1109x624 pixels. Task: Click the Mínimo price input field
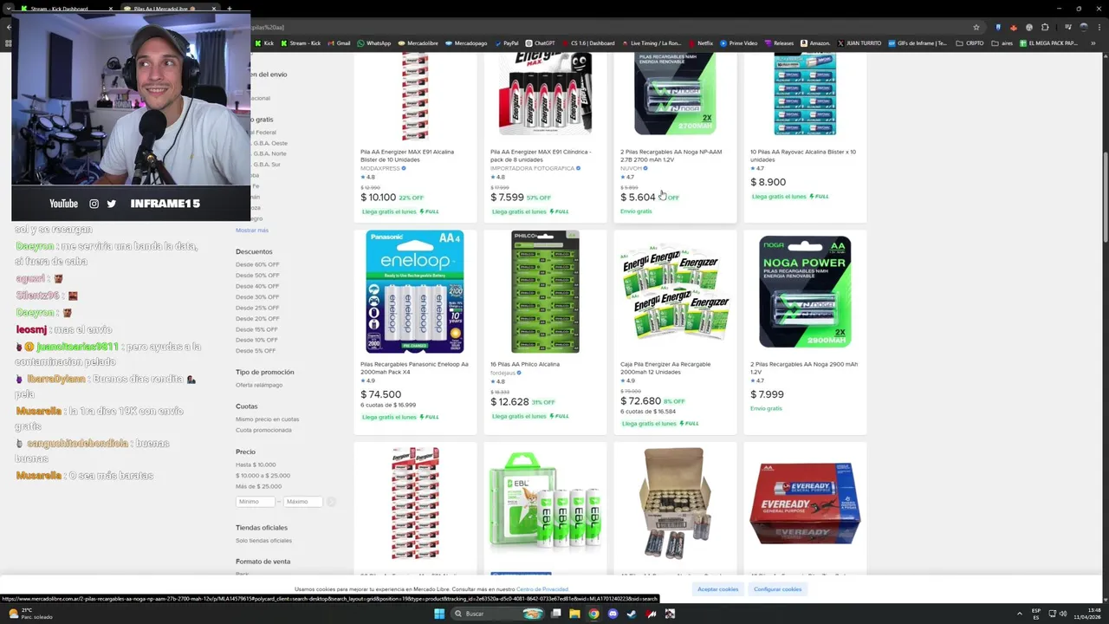256,502
